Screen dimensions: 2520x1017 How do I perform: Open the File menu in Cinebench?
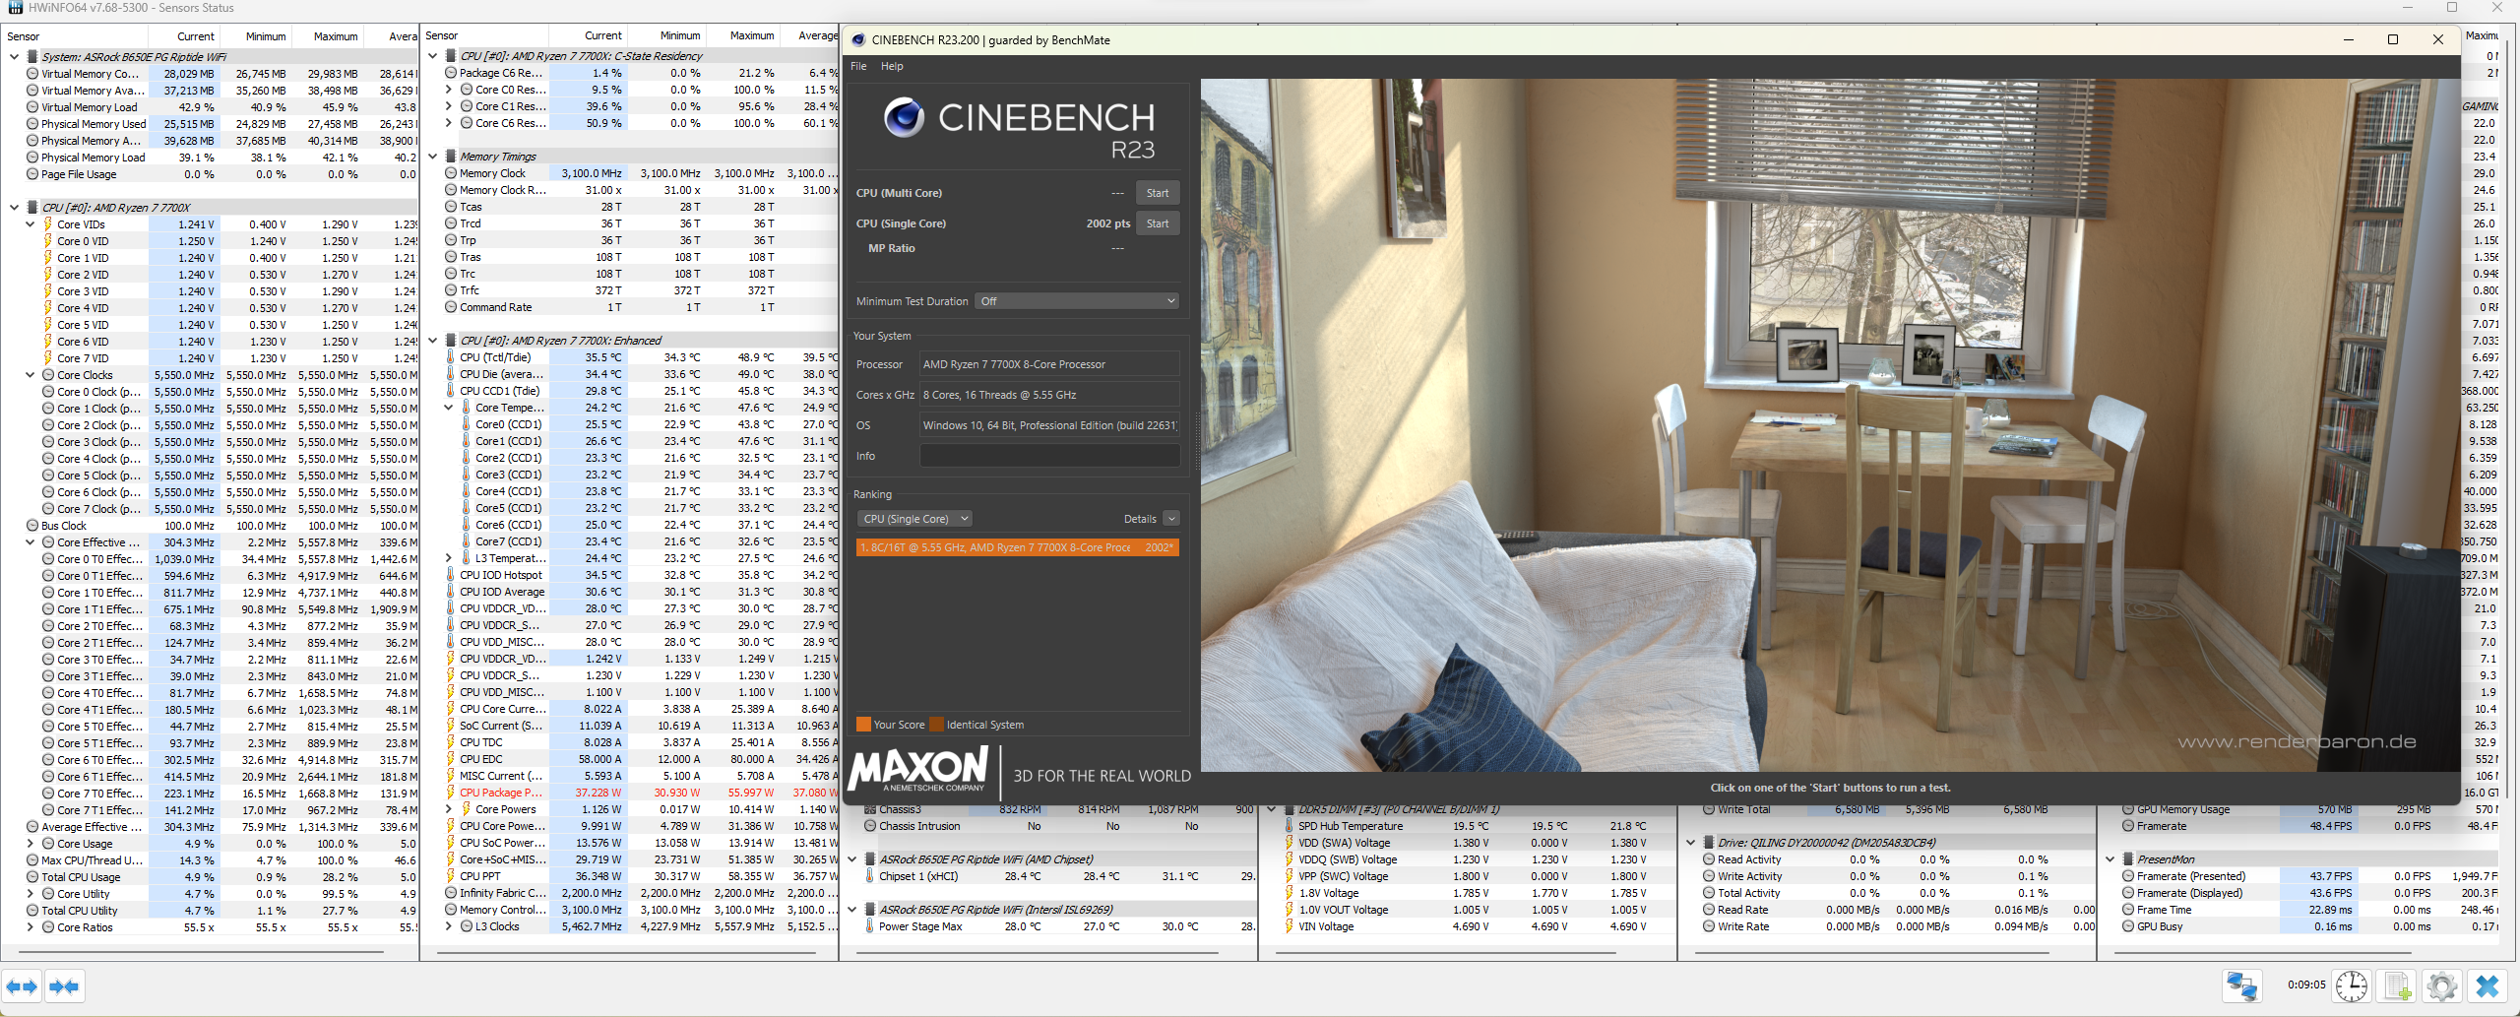click(x=858, y=66)
